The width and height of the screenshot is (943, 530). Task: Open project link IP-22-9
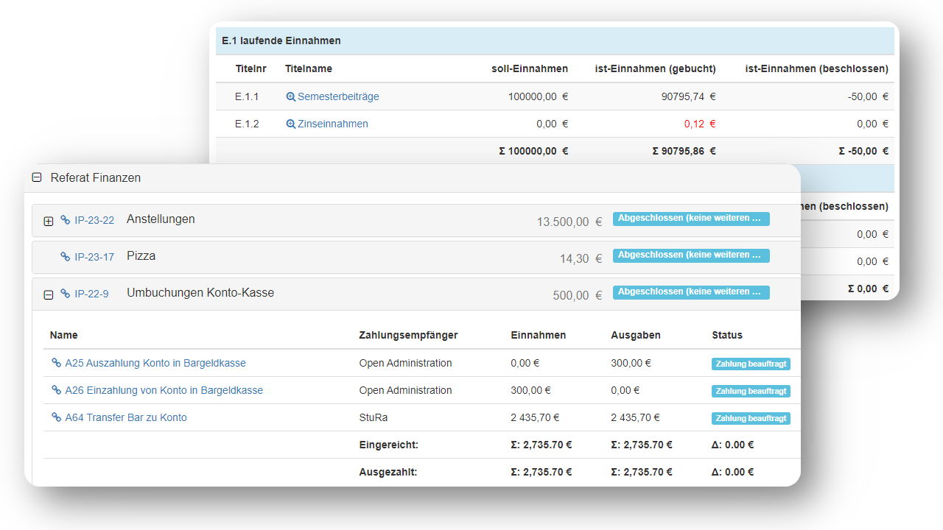(91, 294)
